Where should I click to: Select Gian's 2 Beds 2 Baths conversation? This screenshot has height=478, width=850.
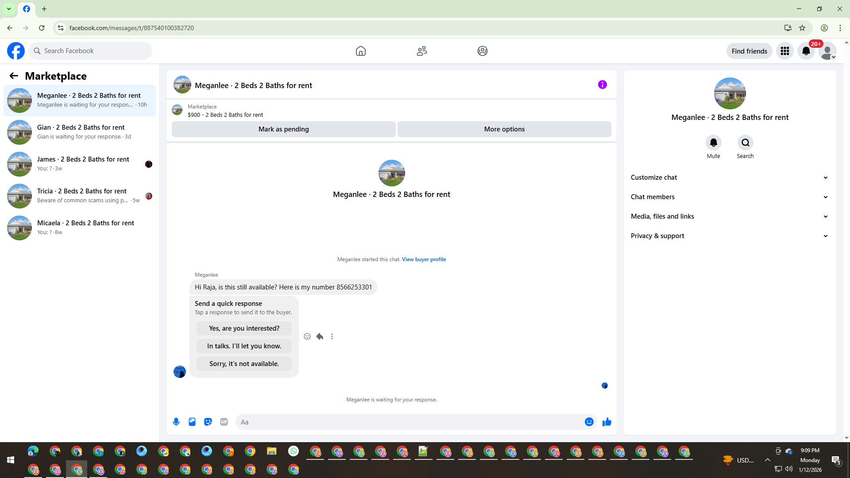point(80,132)
